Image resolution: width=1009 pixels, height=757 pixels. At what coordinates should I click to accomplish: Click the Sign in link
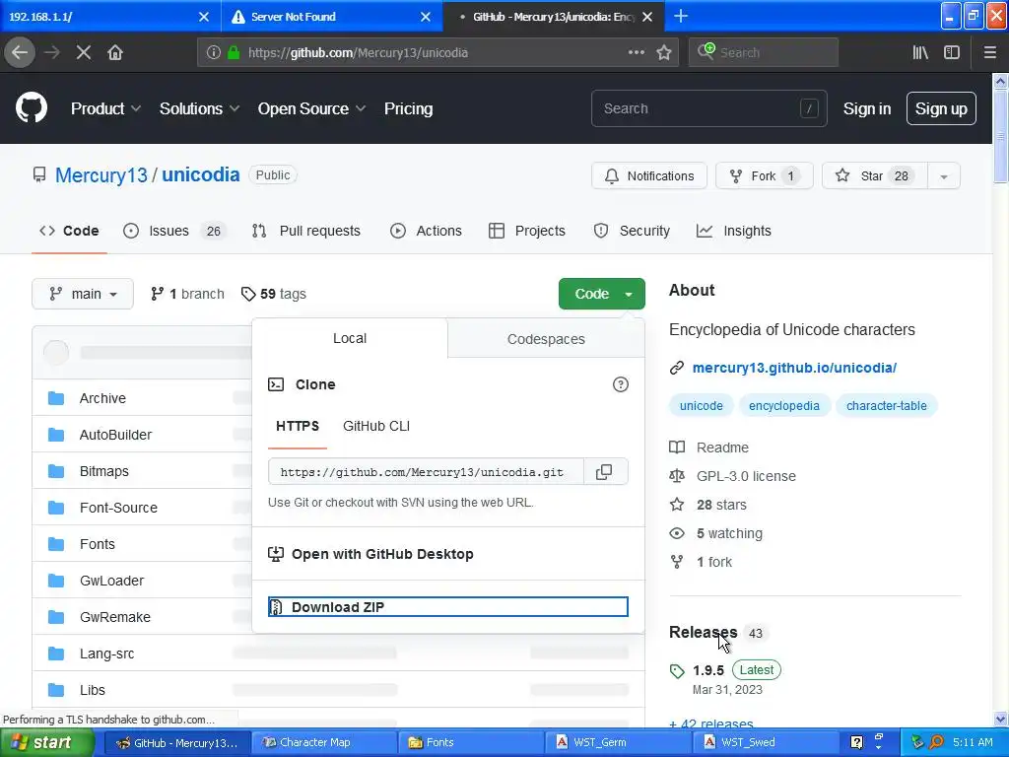click(867, 108)
